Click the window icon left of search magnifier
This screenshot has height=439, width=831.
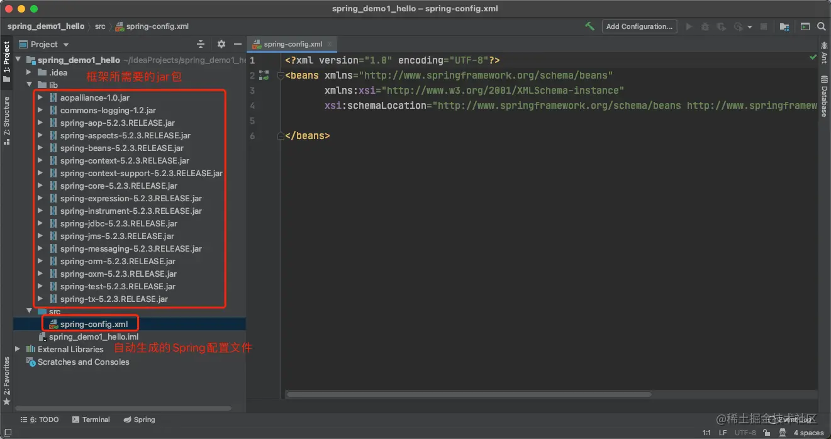[x=805, y=26]
